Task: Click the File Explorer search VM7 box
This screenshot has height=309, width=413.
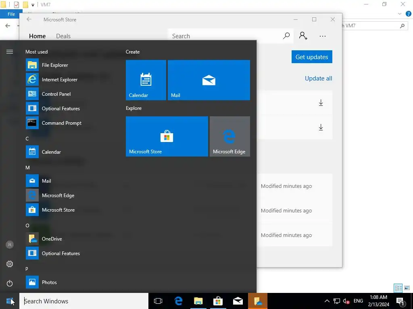Action: tap(374, 25)
